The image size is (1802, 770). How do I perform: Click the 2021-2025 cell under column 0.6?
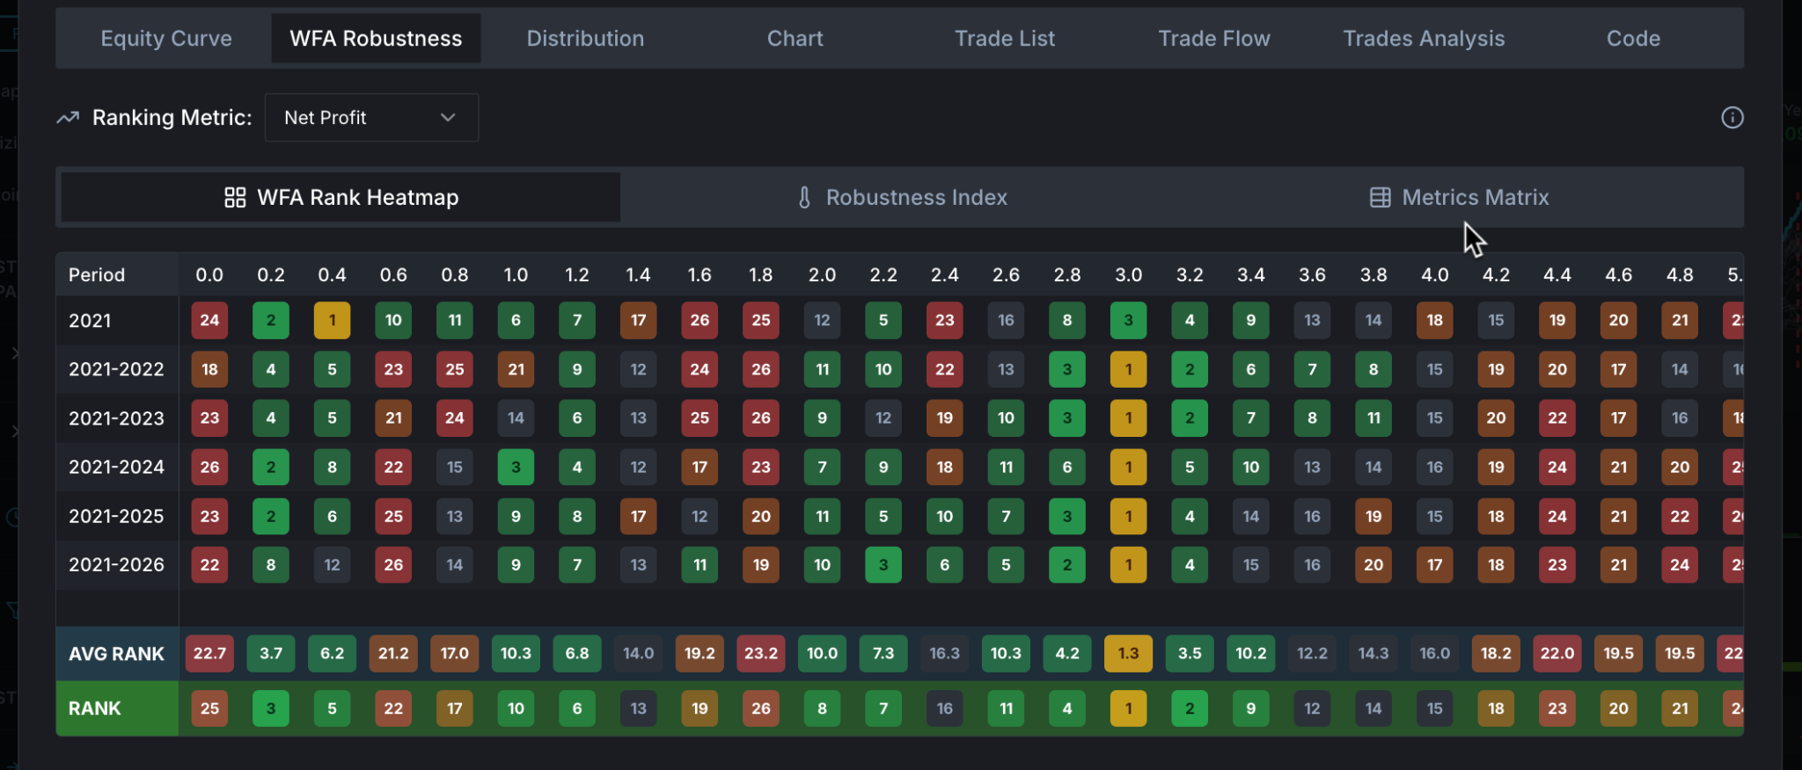point(393,516)
